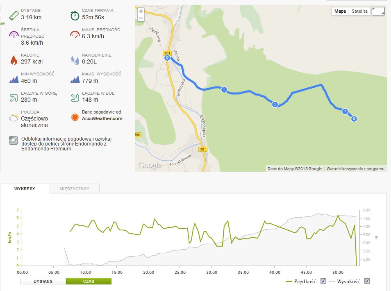Open the chart options menu icon
Image resolution: width=391 pixels, height=291 pixels.
pyautogui.click(x=376, y=237)
